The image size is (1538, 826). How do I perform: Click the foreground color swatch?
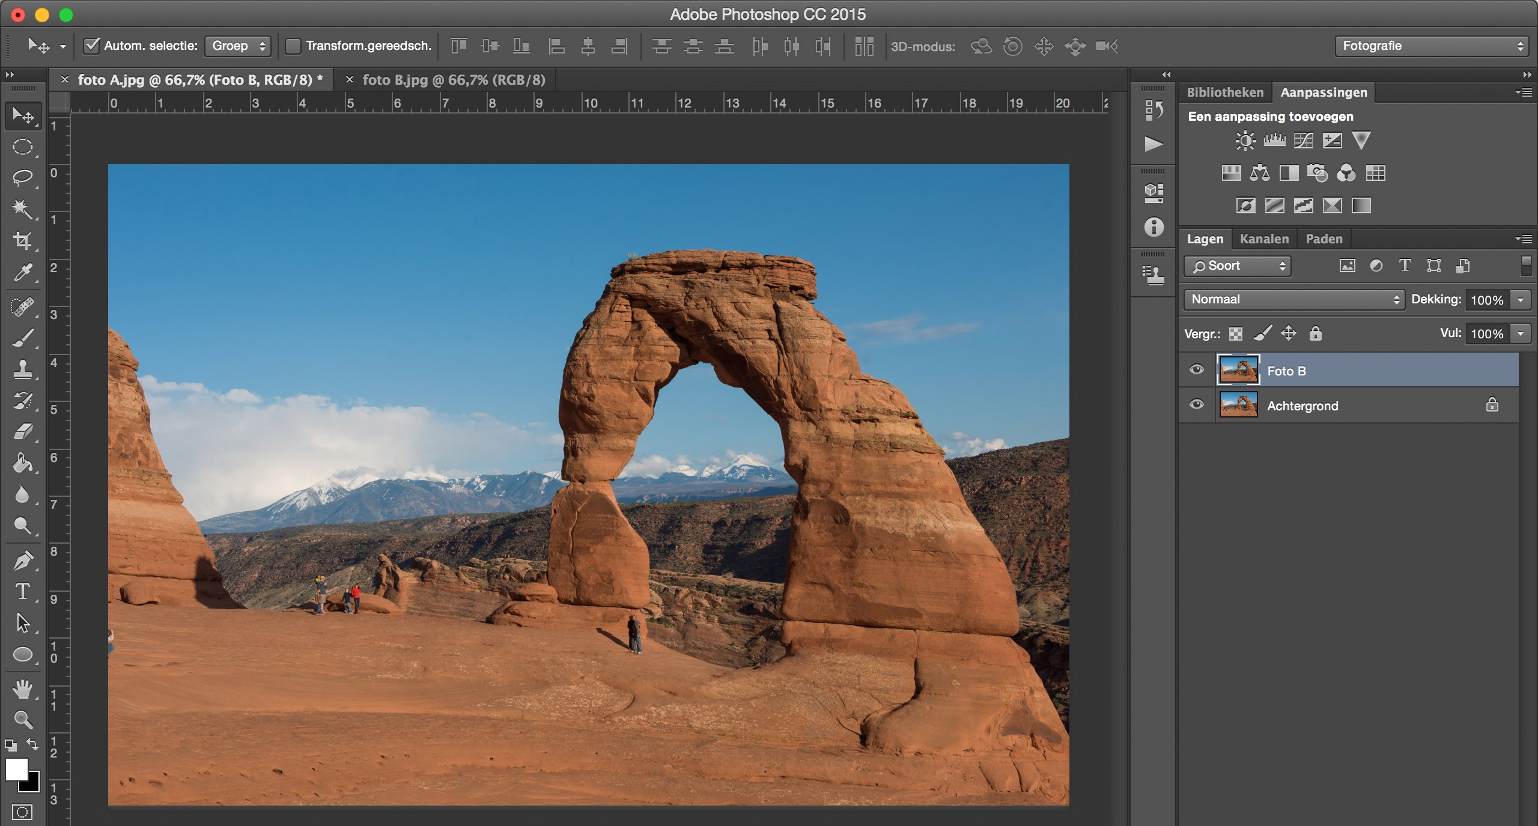tap(17, 771)
